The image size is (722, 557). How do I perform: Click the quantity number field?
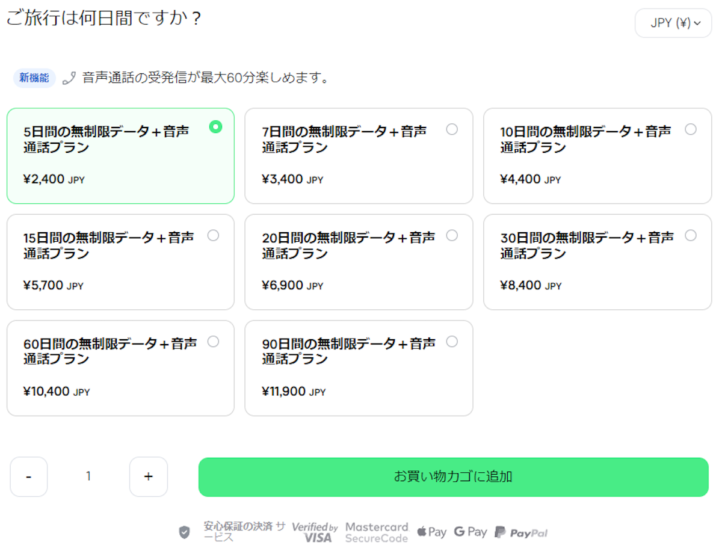(88, 477)
